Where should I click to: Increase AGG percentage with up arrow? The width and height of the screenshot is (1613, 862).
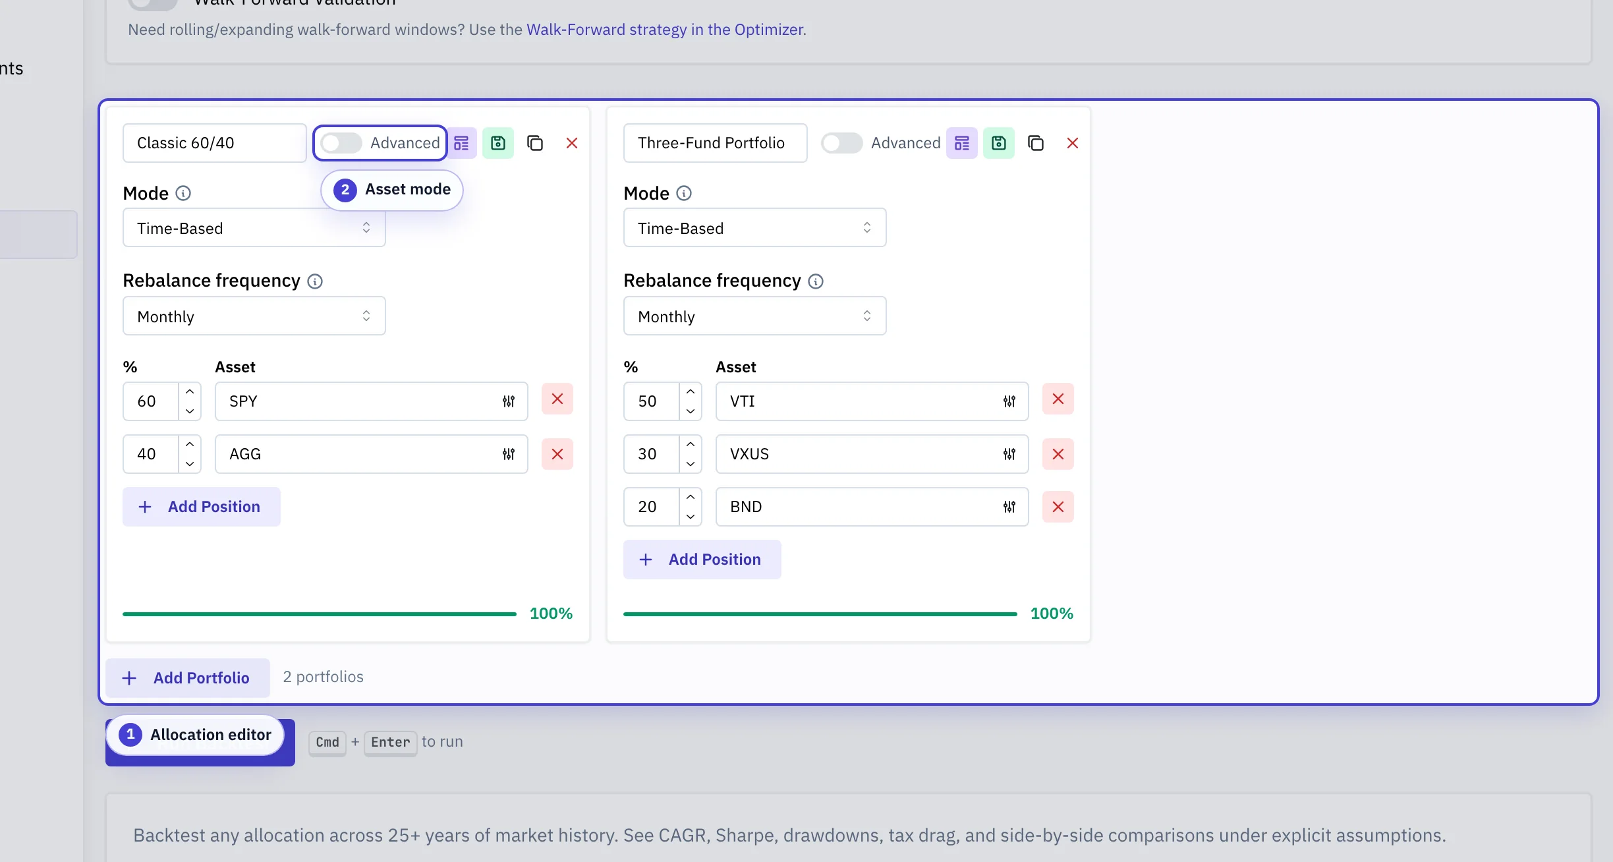point(190,444)
